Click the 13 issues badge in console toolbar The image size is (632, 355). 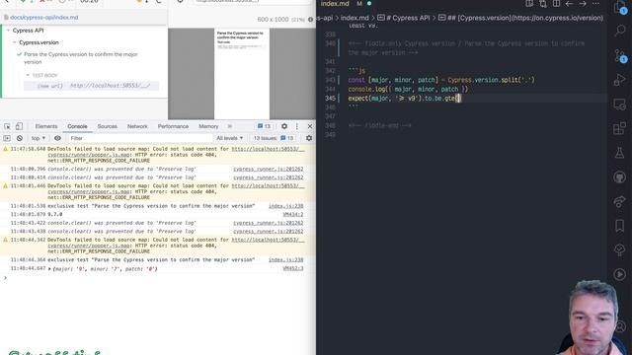pos(274,138)
